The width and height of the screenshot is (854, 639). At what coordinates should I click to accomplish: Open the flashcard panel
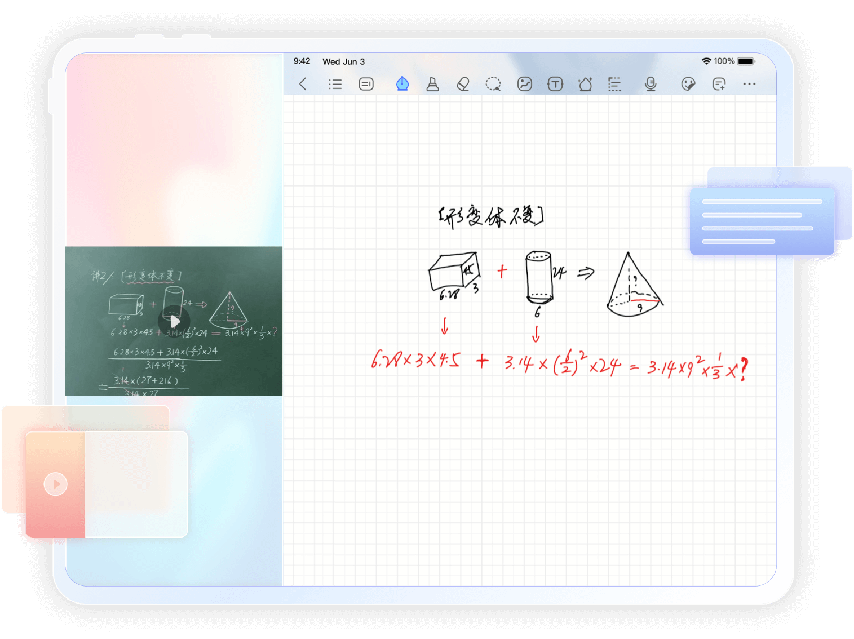pyautogui.click(x=366, y=84)
